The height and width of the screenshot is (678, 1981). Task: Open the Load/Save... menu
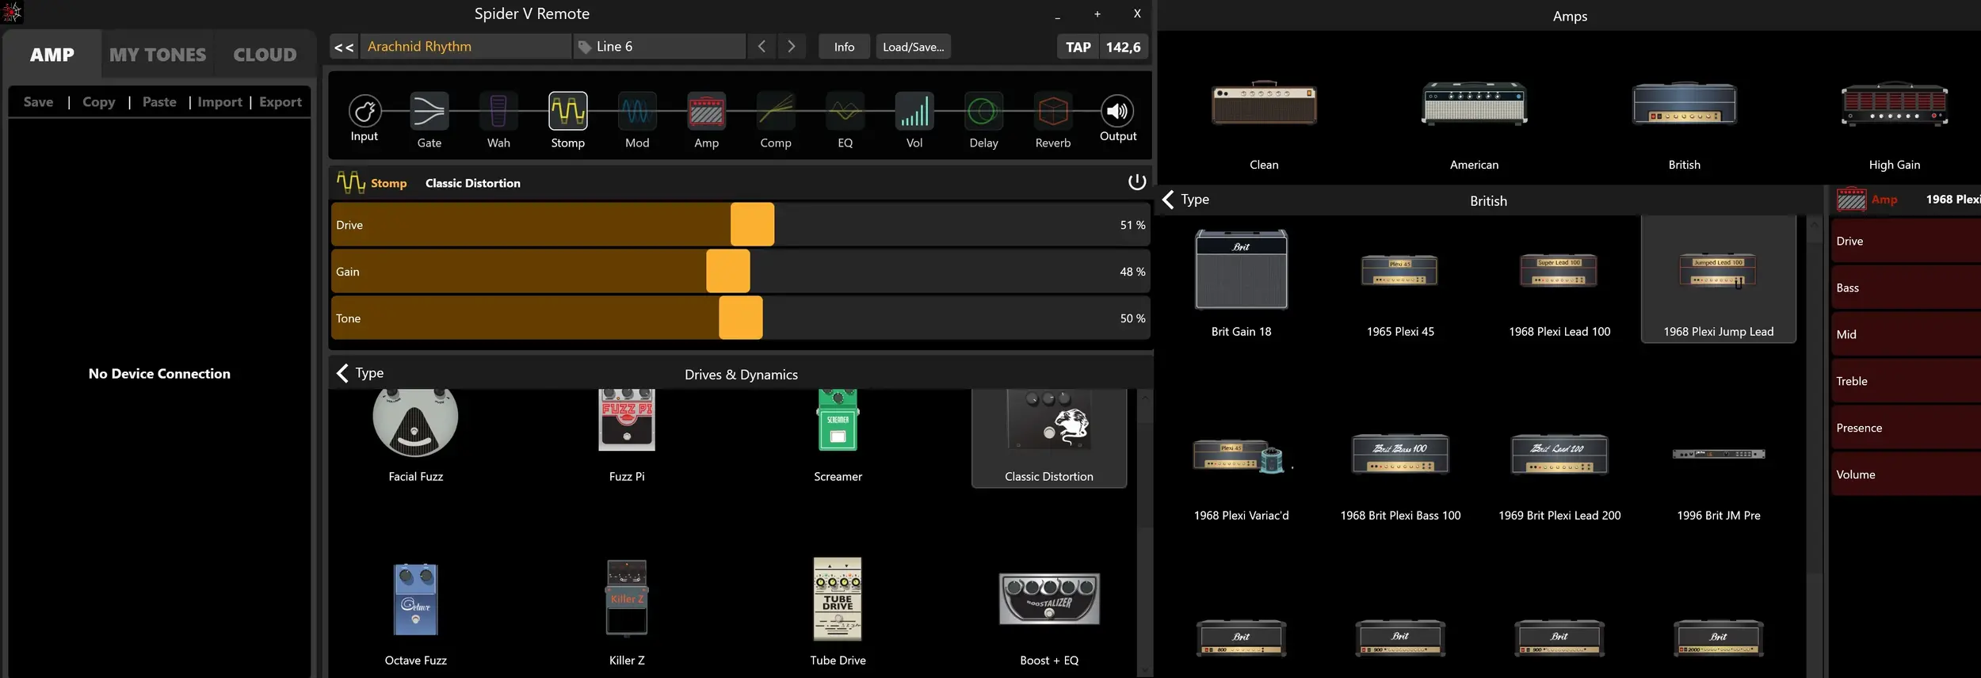pyautogui.click(x=913, y=47)
